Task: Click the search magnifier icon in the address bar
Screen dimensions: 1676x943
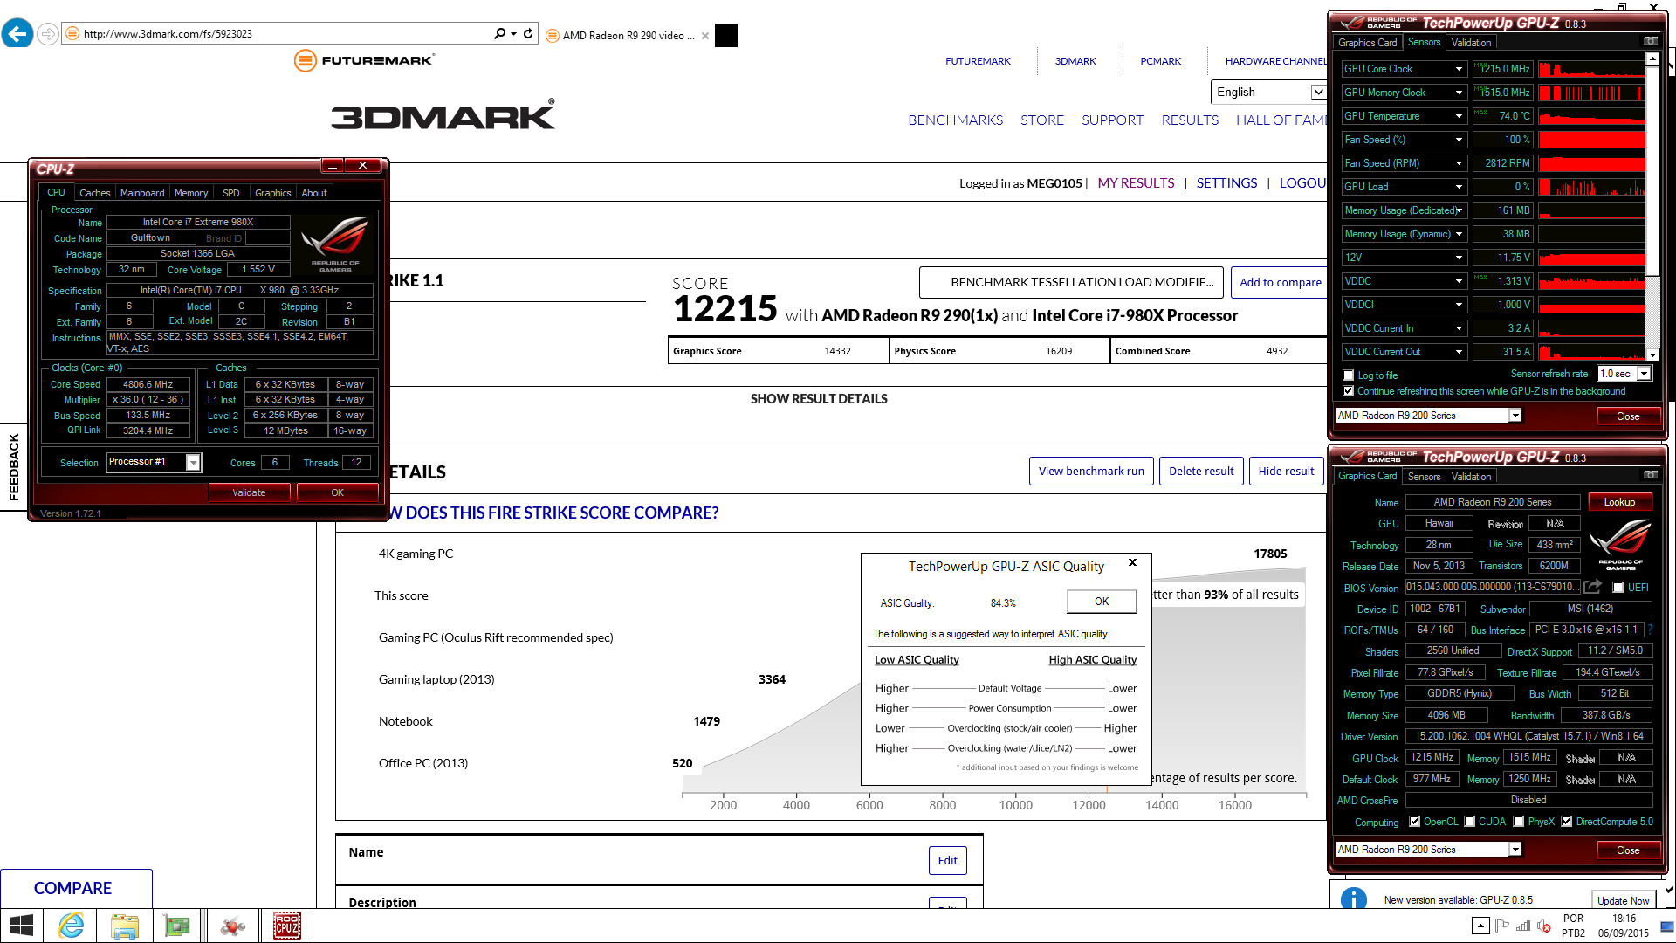Action: (x=500, y=33)
